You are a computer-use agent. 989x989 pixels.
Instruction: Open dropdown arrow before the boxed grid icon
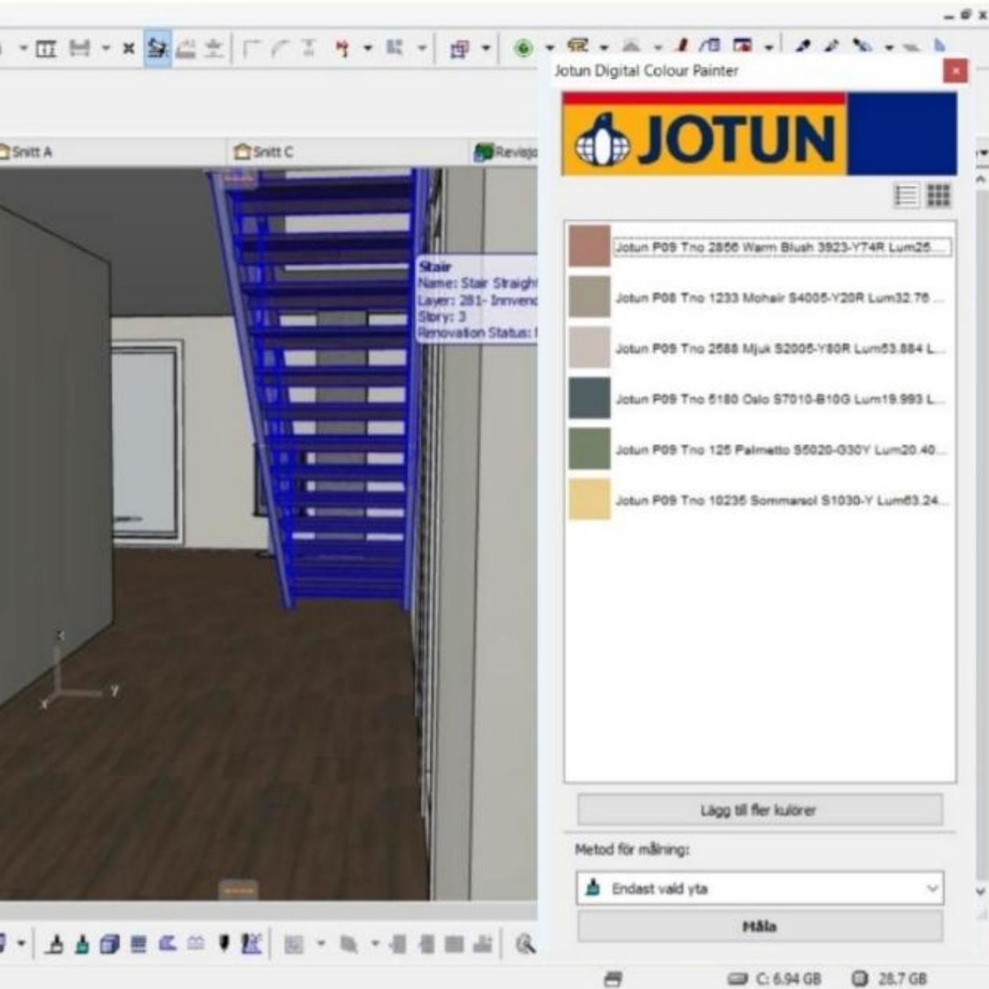tap(23, 49)
